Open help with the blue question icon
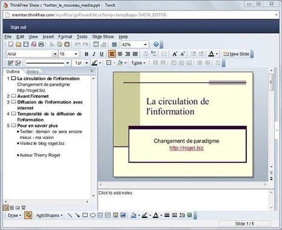Viewport: 282px width, 230px height. click(156, 44)
